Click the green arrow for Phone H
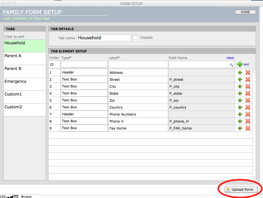Viewport: 263px width, 198px height. point(240,121)
